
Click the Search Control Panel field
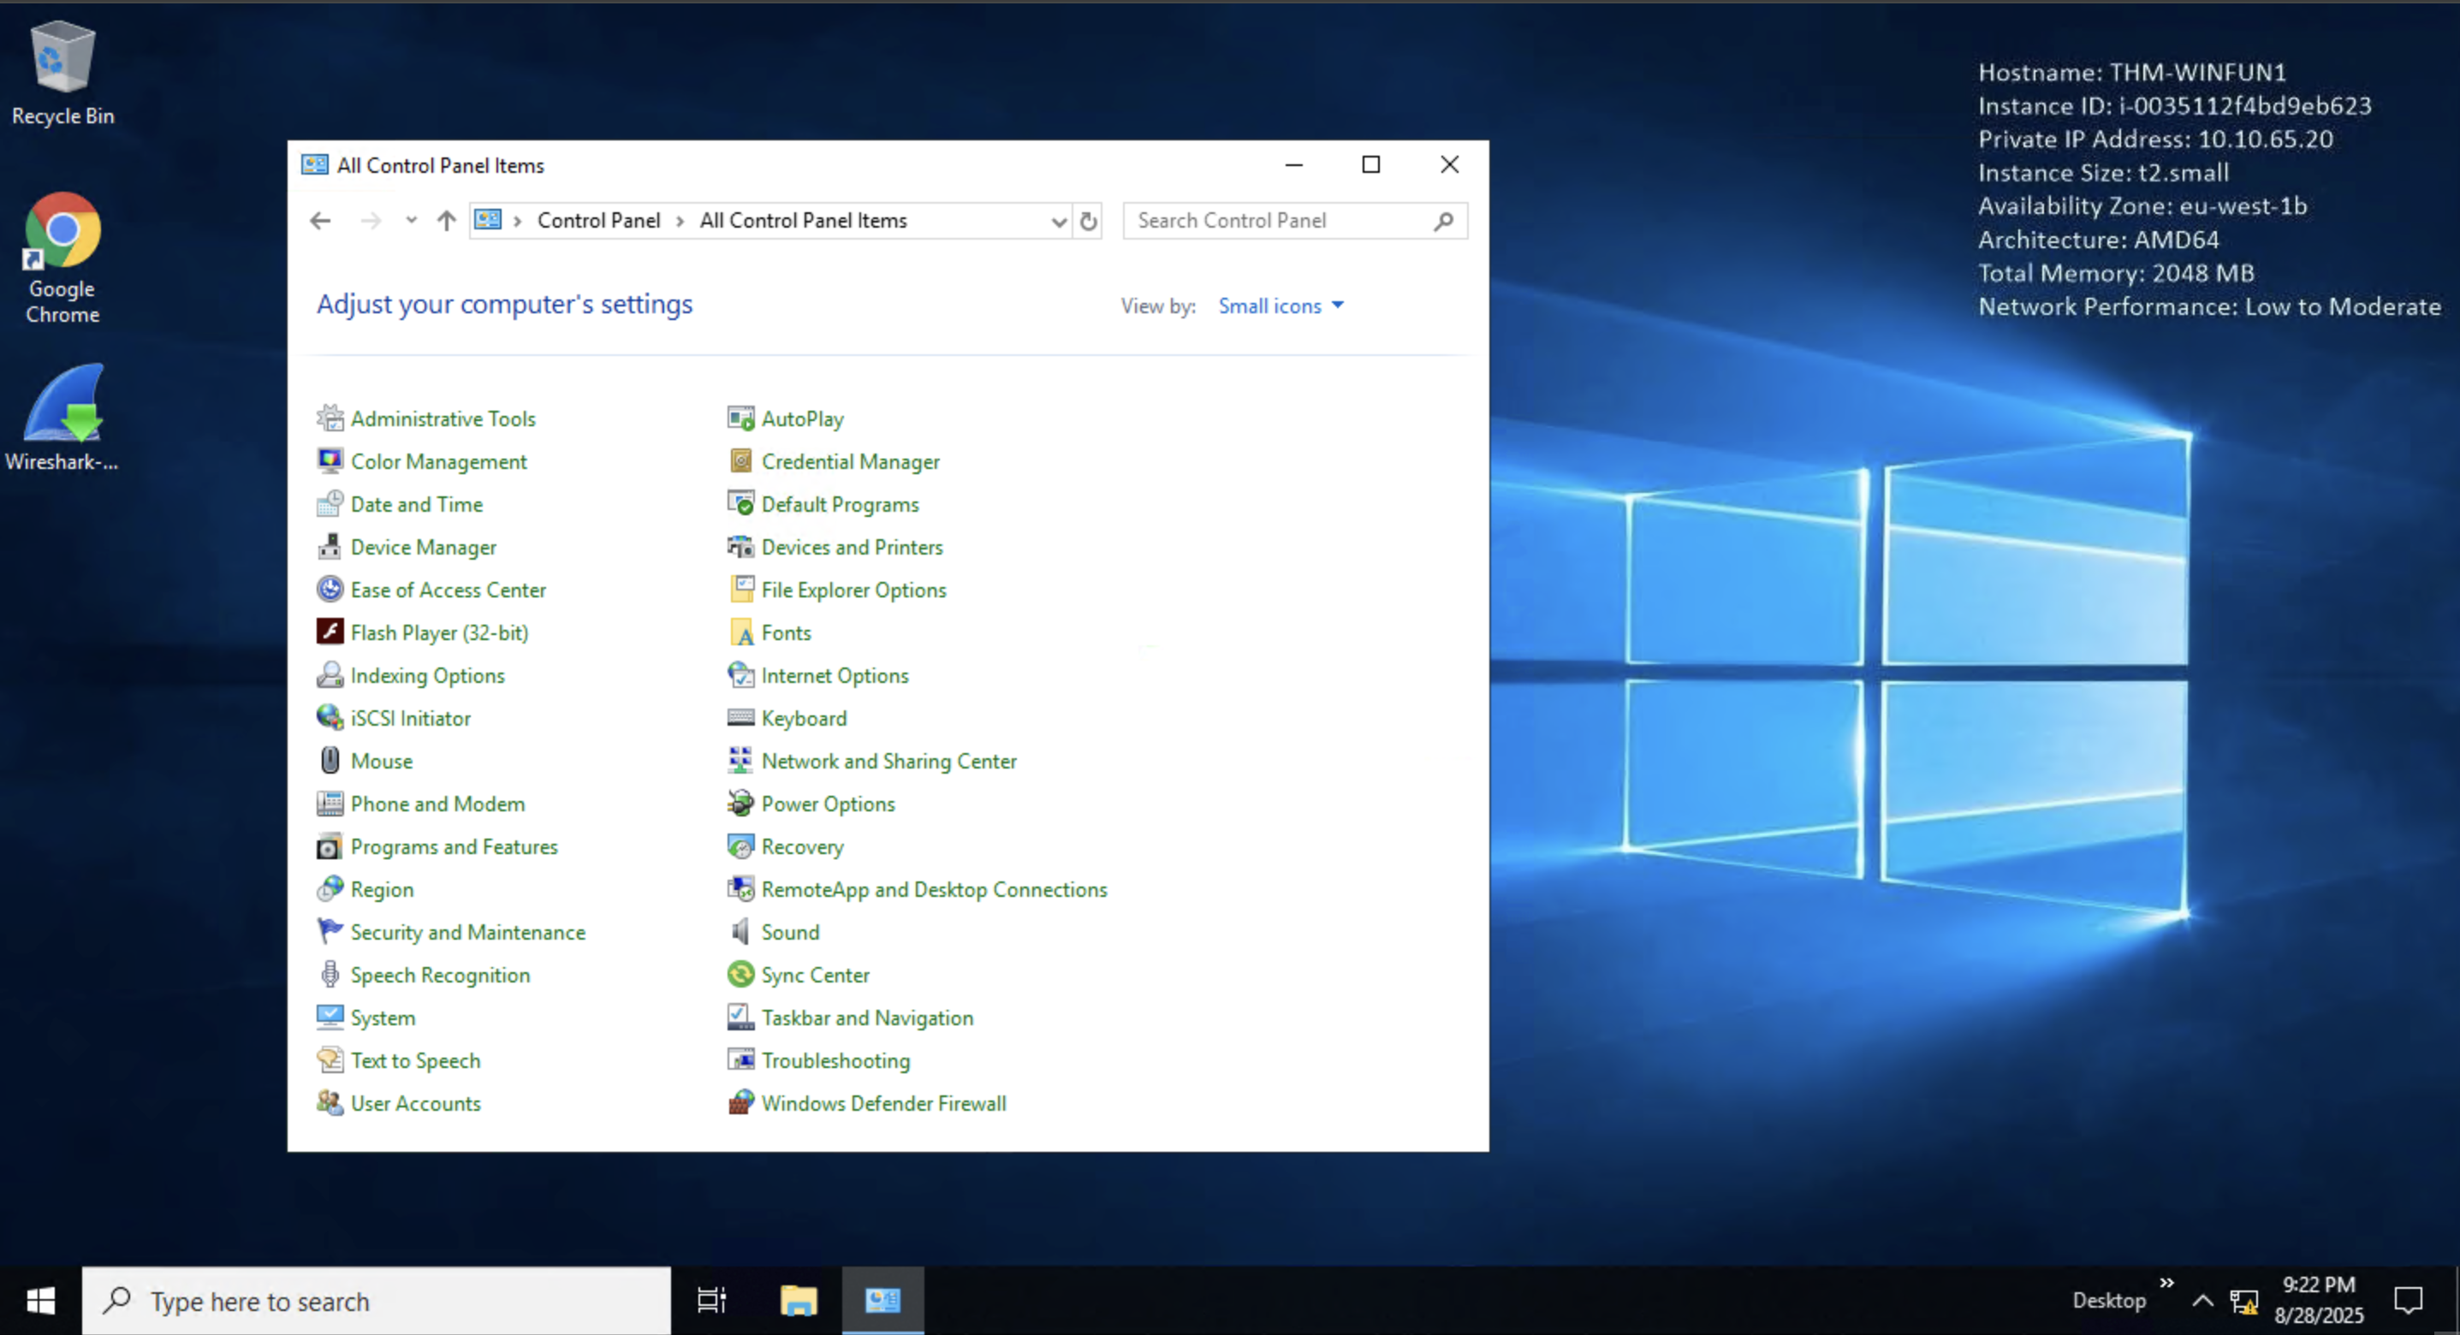click(x=1280, y=221)
